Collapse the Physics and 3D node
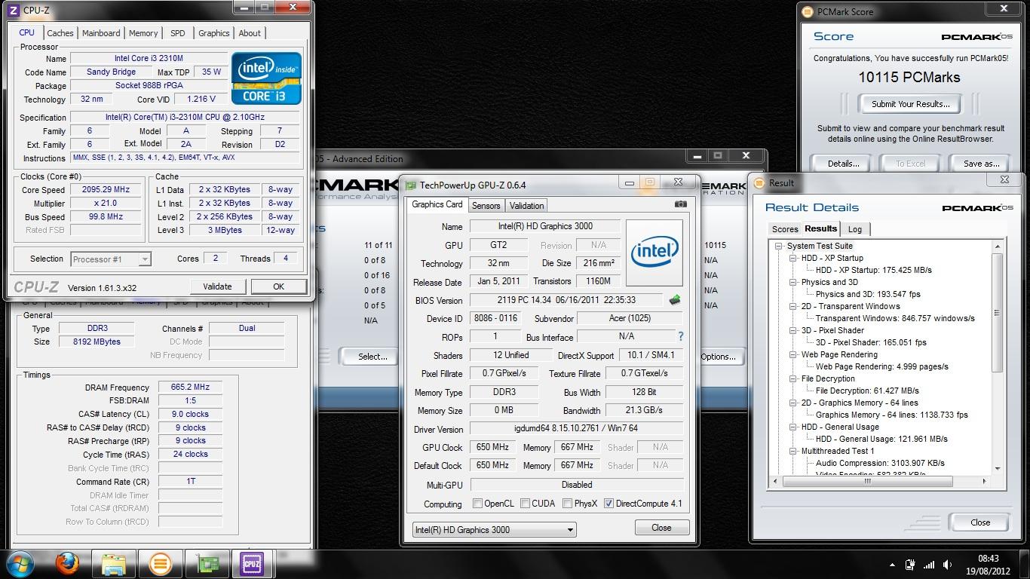 click(x=793, y=282)
